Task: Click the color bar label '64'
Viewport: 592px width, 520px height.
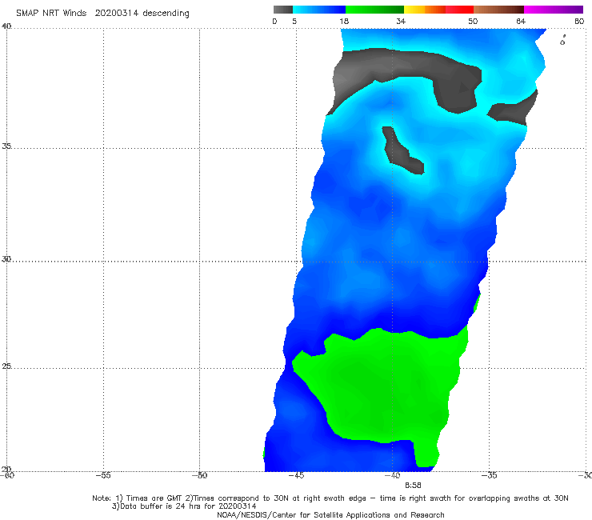Action: (x=521, y=22)
